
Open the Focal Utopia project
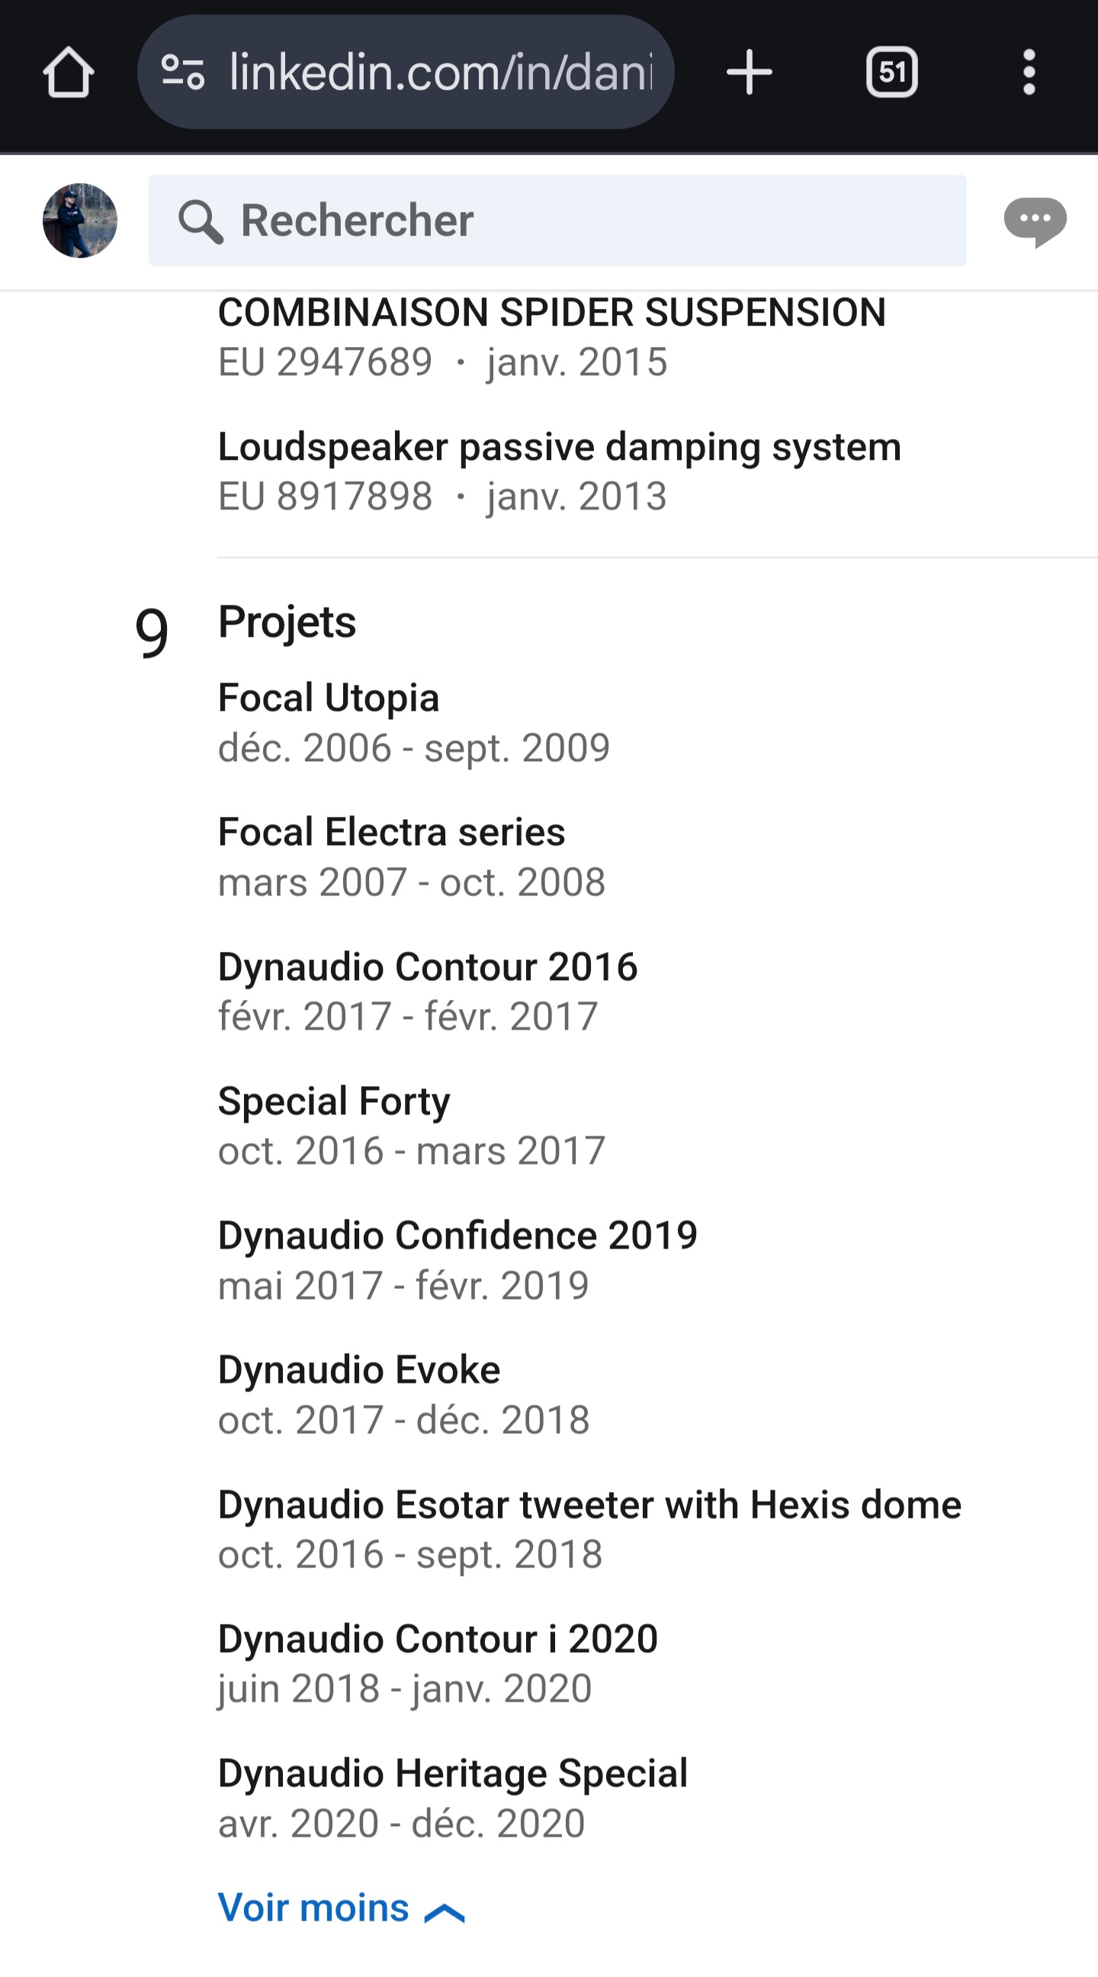coord(329,698)
